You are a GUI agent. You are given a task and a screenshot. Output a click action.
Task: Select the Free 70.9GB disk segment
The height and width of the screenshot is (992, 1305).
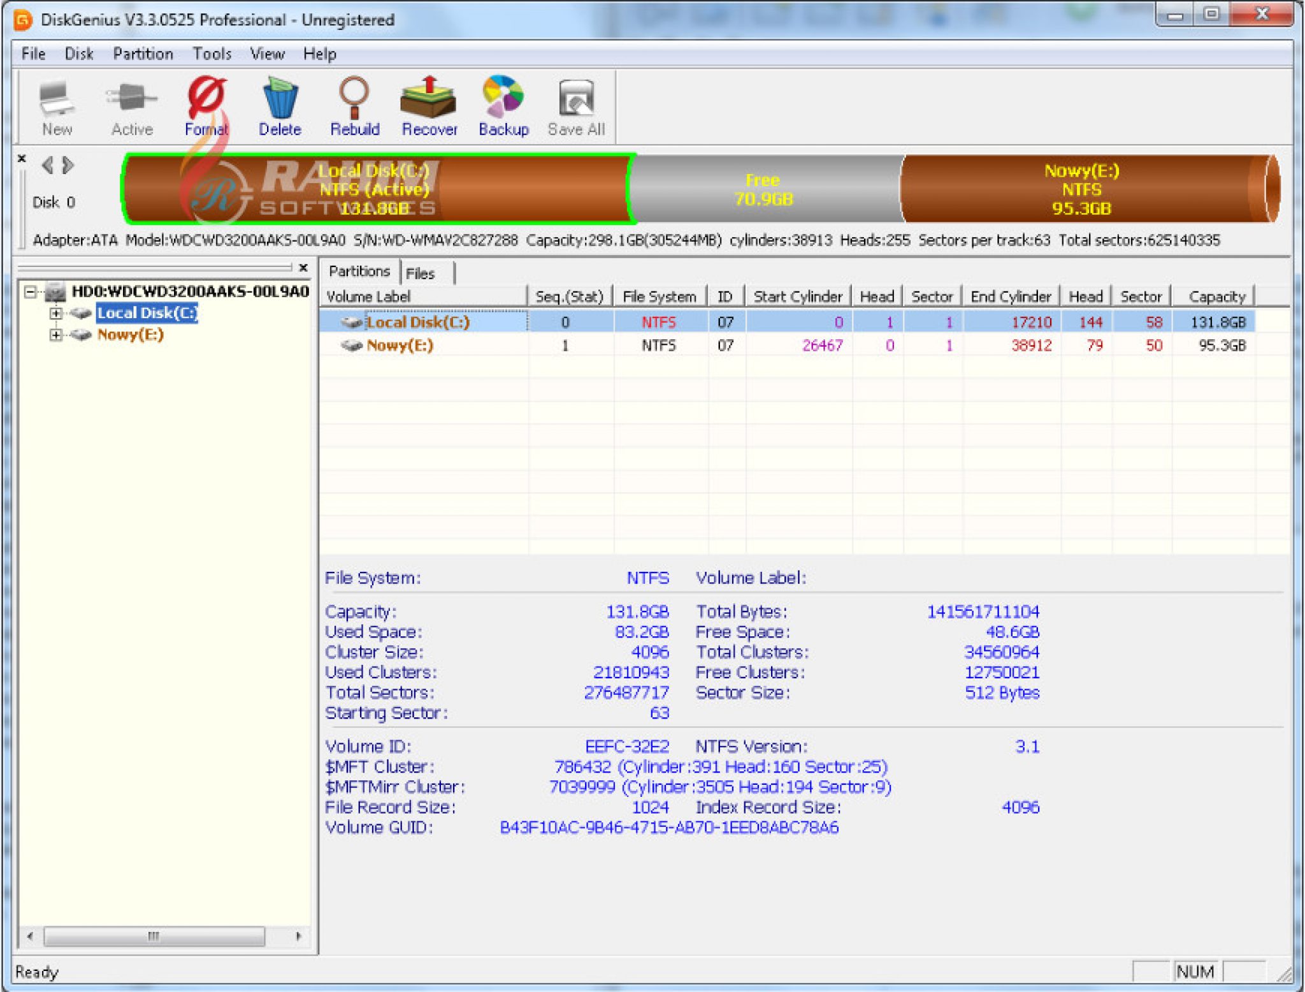[763, 189]
